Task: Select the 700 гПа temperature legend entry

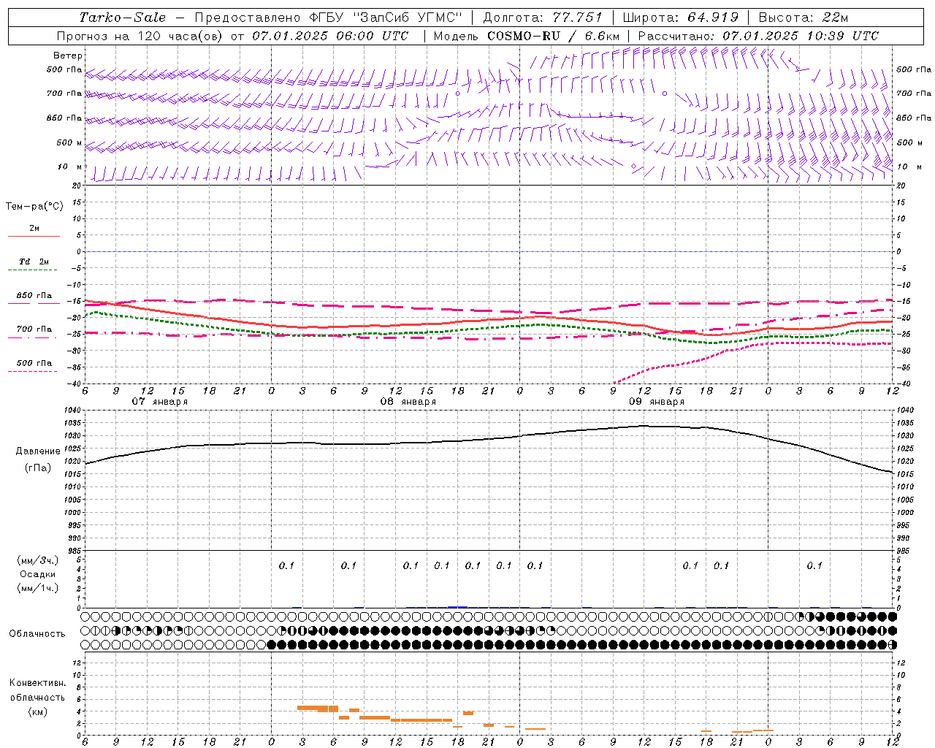Action: [34, 332]
